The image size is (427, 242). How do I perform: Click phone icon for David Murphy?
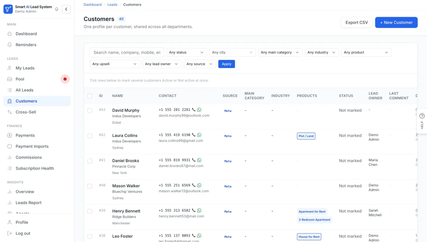(x=194, y=110)
